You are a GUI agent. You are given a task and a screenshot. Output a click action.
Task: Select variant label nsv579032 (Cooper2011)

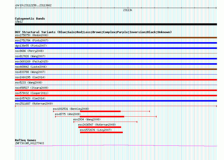(x=32, y=93)
